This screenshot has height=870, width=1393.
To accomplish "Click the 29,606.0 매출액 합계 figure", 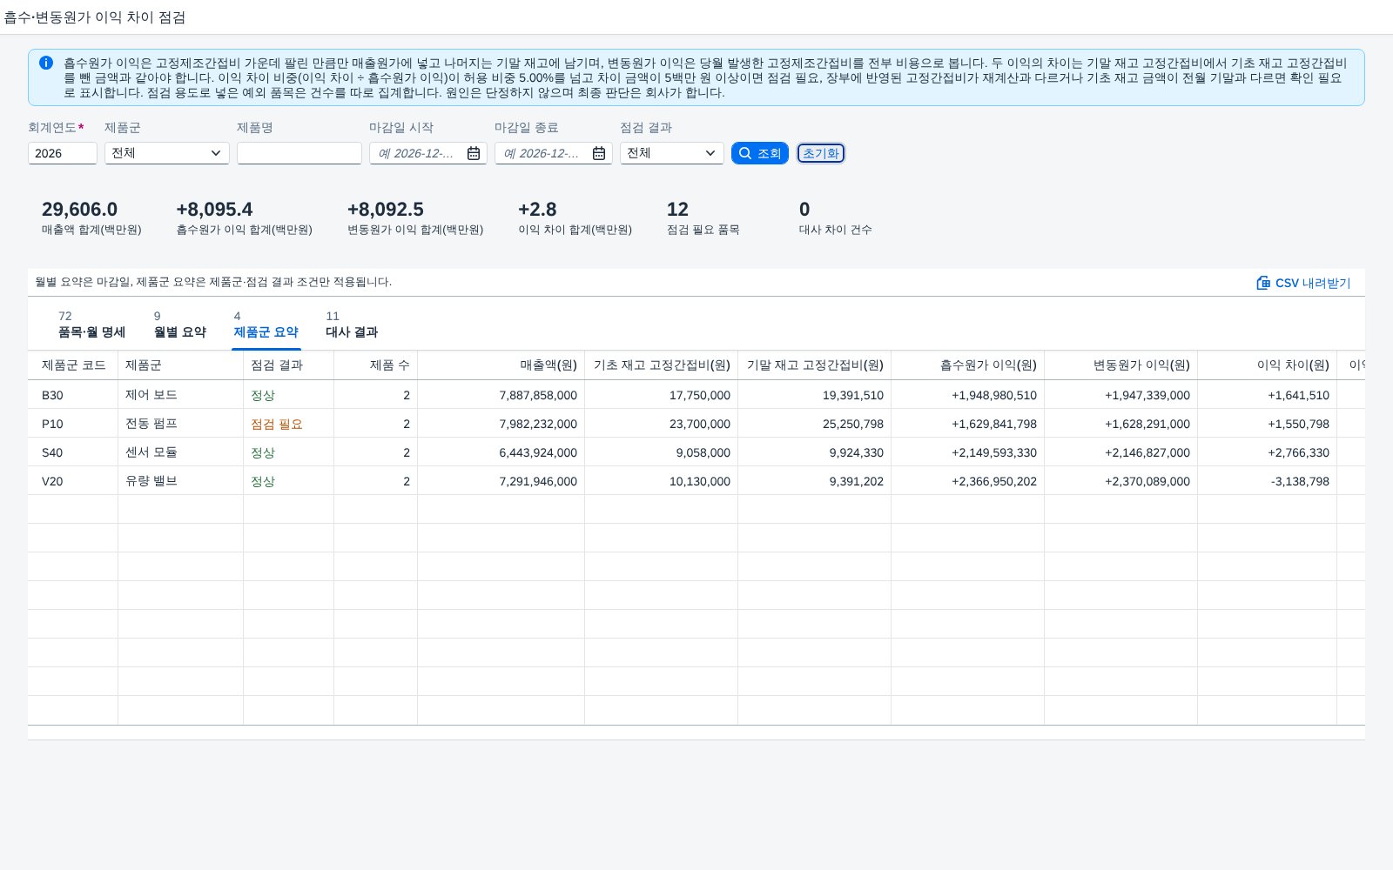I will [79, 210].
